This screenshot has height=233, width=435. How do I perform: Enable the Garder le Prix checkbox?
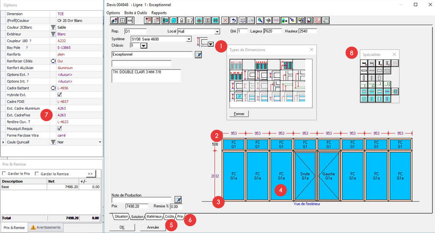[4, 174]
